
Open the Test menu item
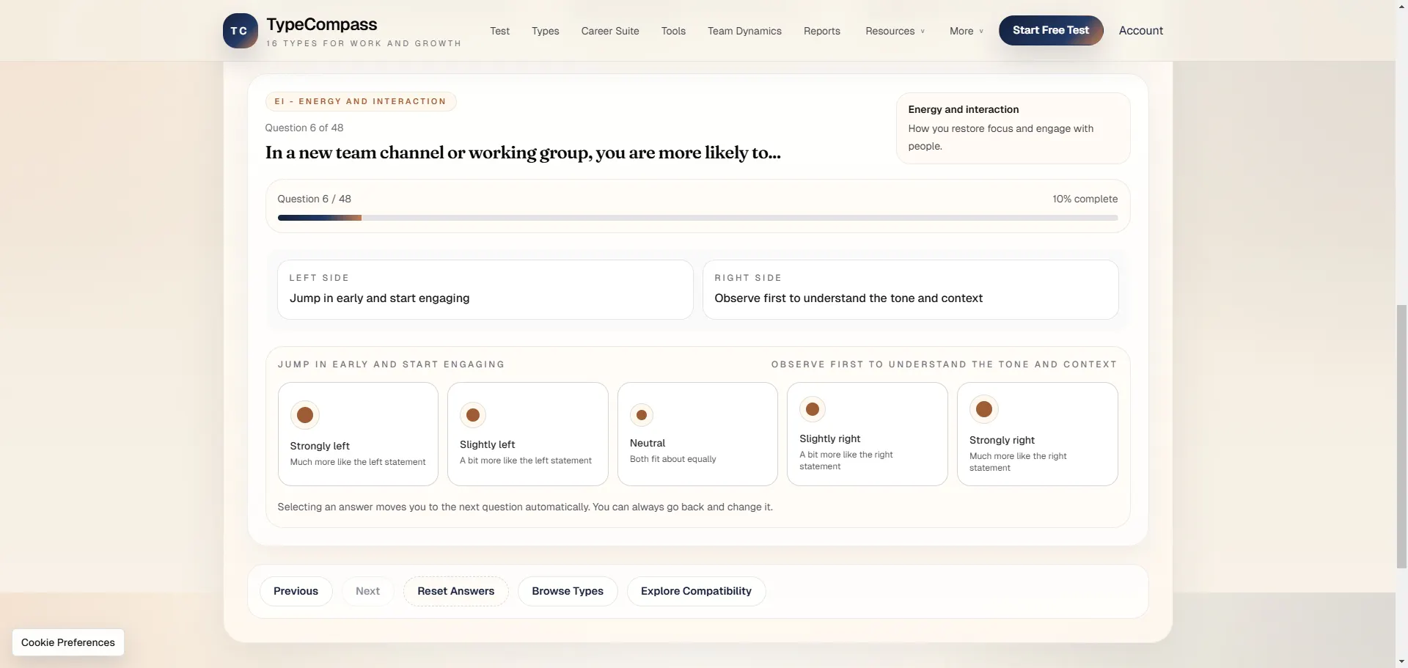click(499, 31)
